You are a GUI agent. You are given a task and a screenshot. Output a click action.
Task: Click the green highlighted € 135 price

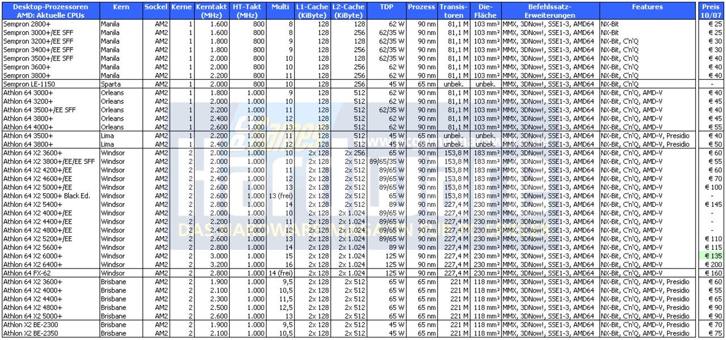pos(711,256)
